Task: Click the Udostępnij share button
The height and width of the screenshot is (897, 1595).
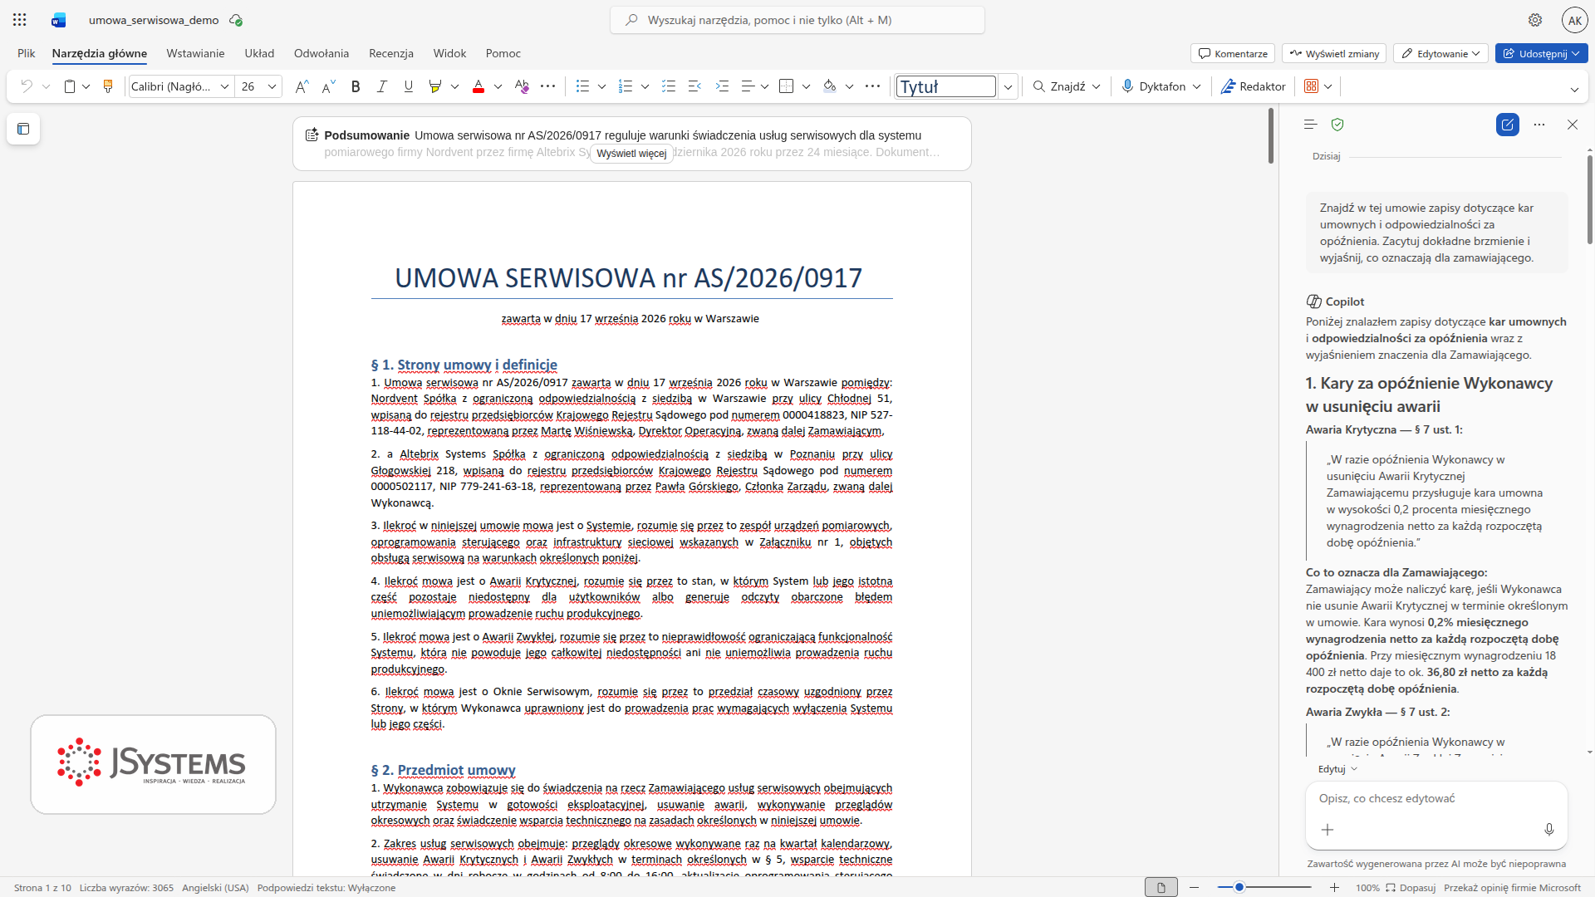Action: [1542, 53]
